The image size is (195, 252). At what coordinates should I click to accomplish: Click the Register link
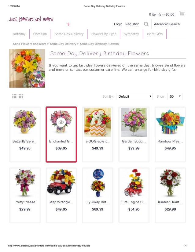(132, 24)
